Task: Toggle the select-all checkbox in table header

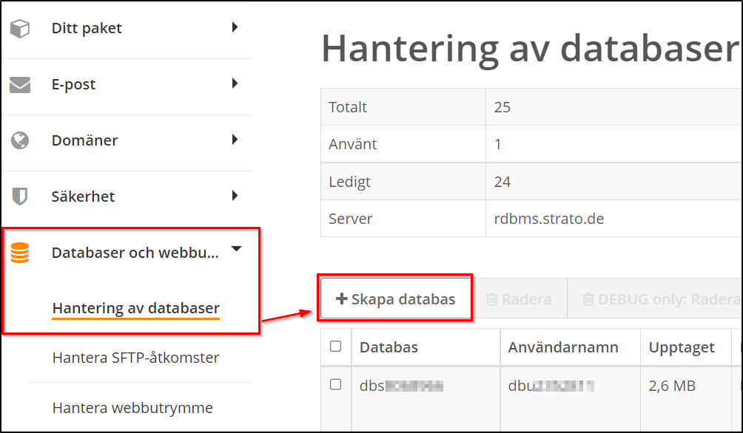Action: pyautogui.click(x=335, y=347)
